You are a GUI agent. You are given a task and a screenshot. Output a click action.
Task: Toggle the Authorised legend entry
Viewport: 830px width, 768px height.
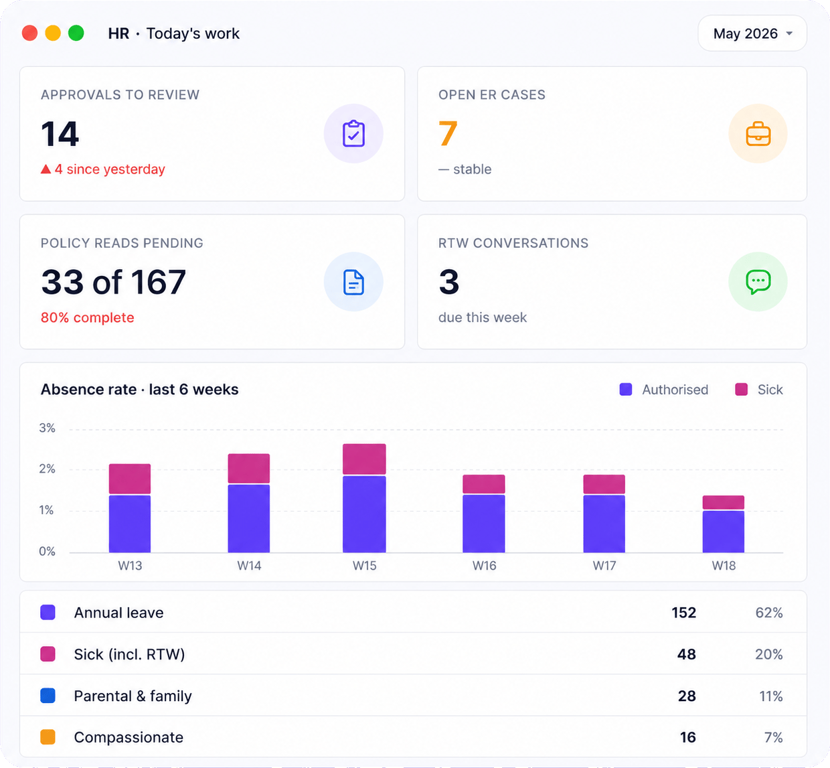click(663, 390)
